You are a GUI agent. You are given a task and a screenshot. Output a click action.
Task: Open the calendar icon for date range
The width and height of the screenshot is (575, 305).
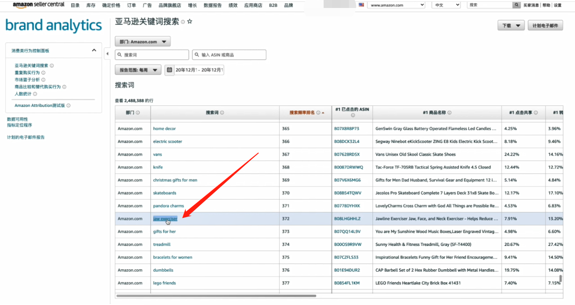pyautogui.click(x=169, y=70)
